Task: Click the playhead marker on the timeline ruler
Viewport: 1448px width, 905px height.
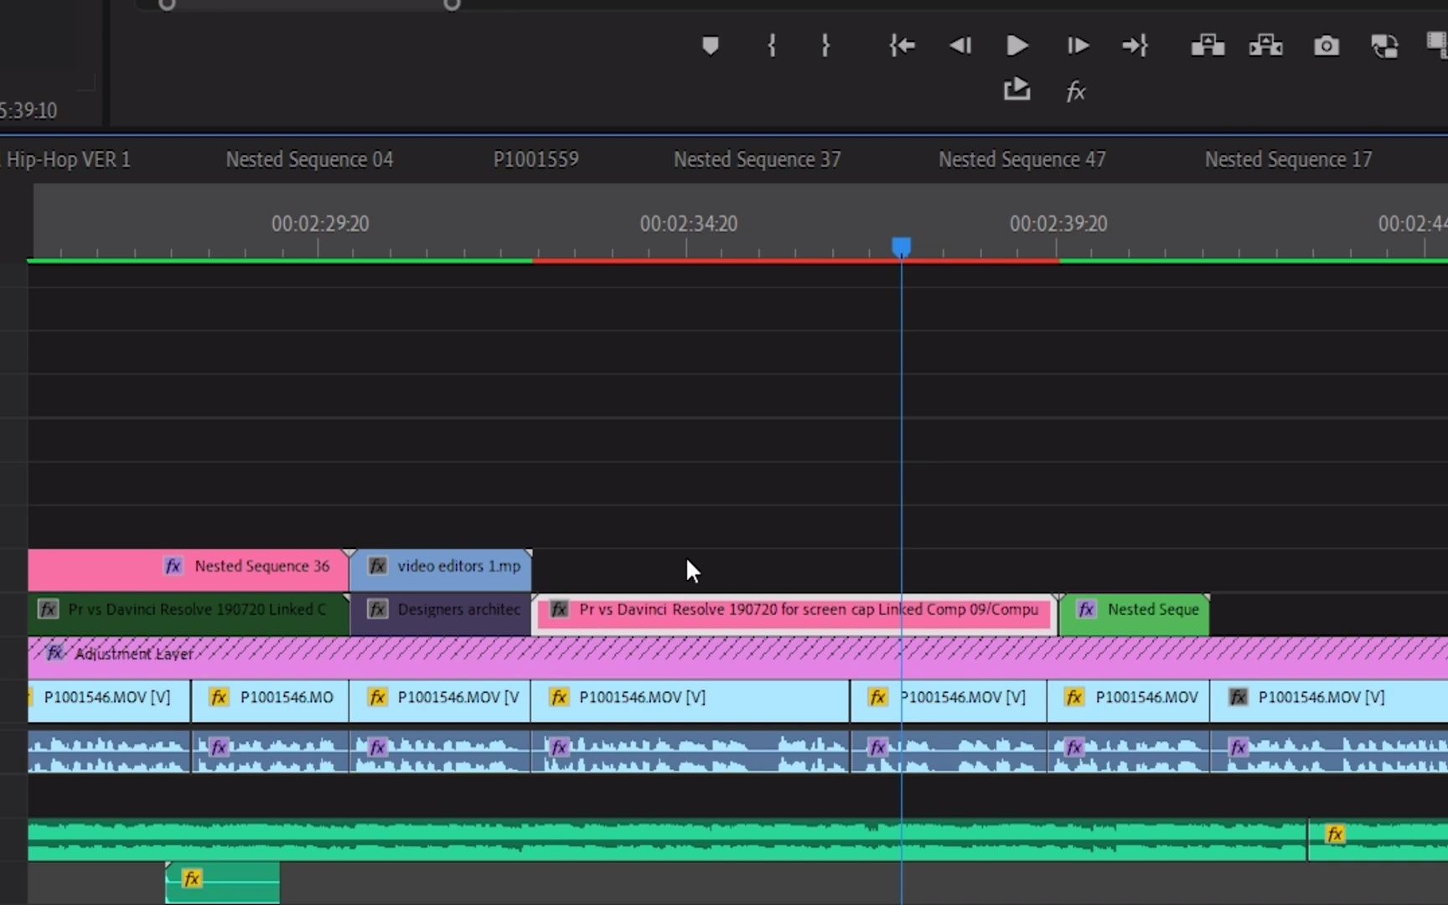Action: point(901,246)
